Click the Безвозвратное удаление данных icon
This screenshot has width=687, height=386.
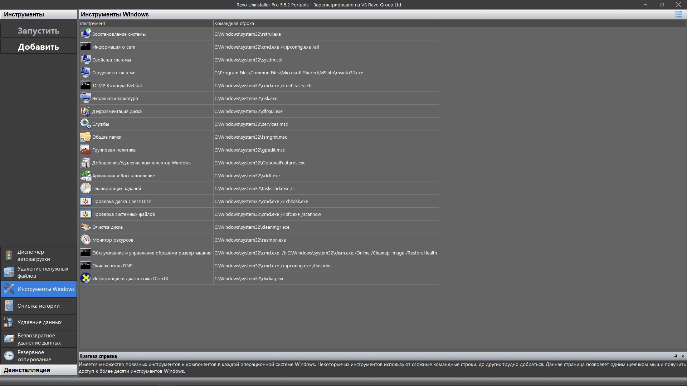[x=9, y=339]
